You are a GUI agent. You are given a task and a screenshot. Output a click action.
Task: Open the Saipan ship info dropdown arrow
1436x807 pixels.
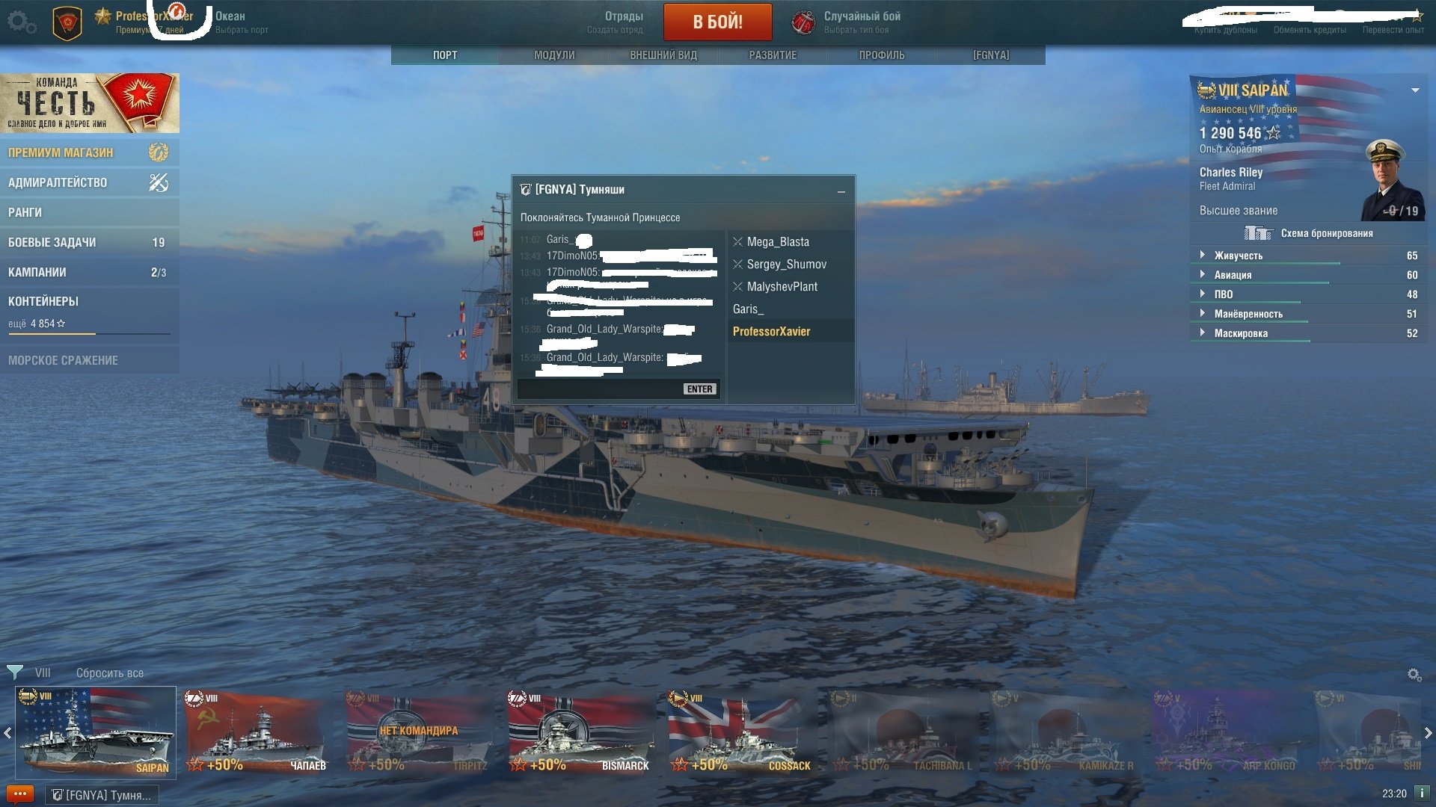click(x=1415, y=90)
